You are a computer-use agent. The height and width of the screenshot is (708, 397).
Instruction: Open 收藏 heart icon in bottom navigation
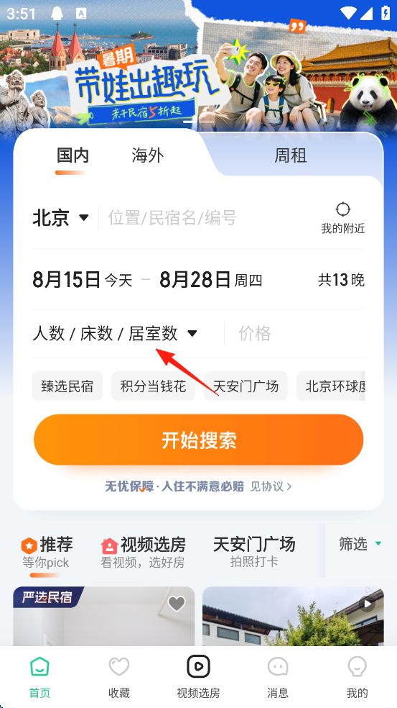pyautogui.click(x=119, y=666)
